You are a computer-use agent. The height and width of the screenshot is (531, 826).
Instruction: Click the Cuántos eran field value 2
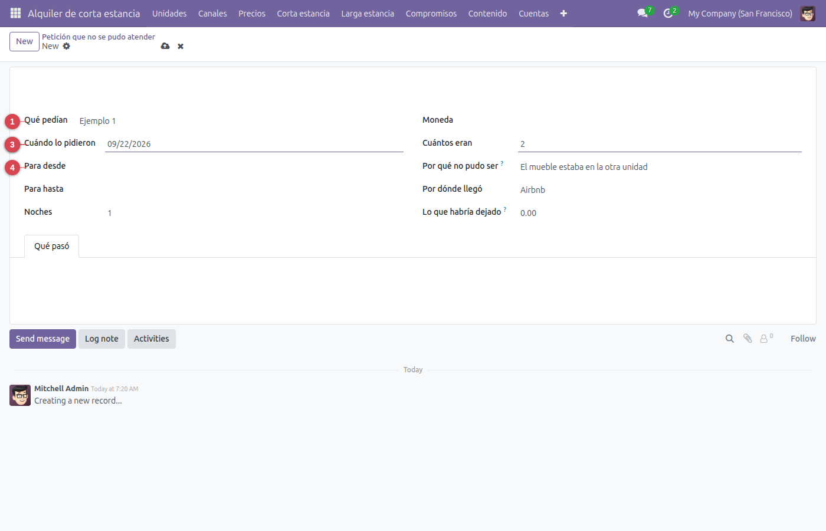pyautogui.click(x=660, y=144)
